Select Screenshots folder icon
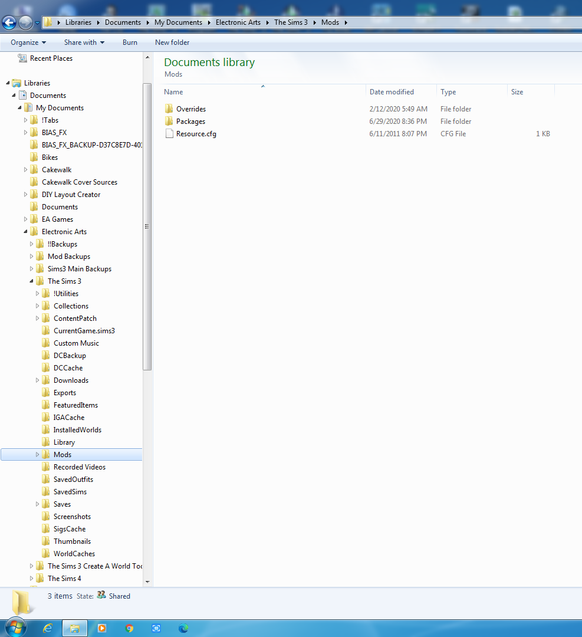Viewport: 582px width, 637px height. point(46,517)
